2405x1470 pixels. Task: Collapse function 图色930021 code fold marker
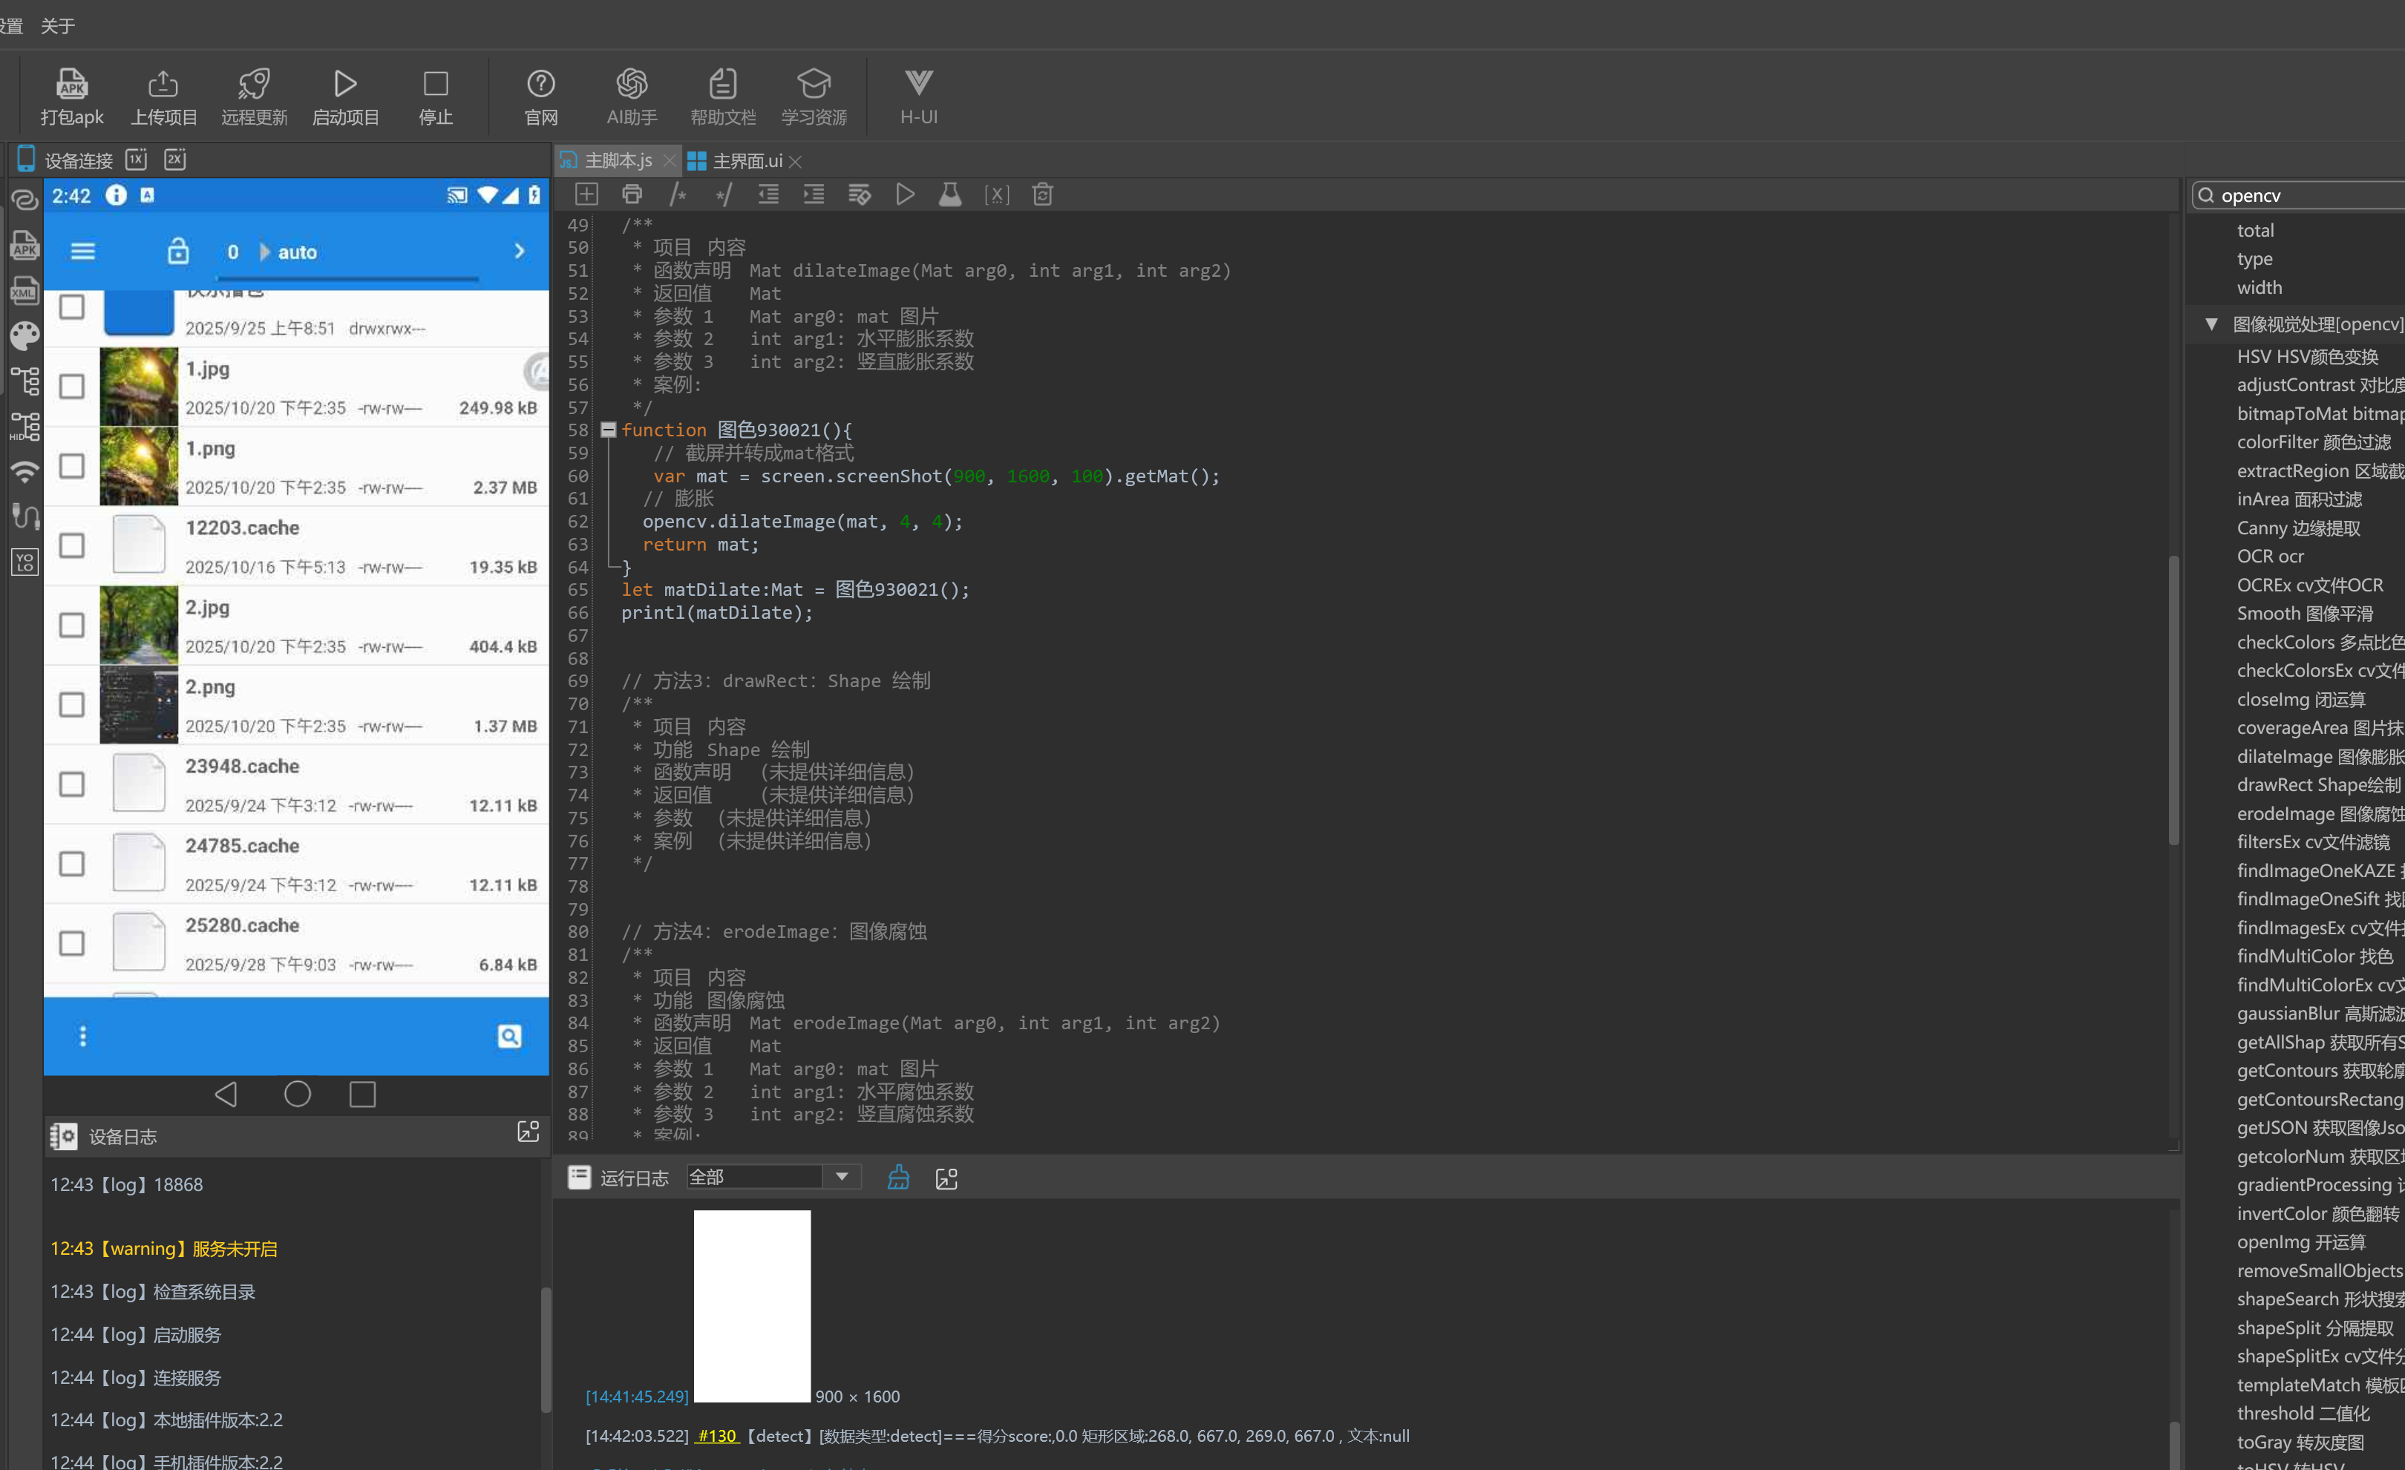click(608, 430)
